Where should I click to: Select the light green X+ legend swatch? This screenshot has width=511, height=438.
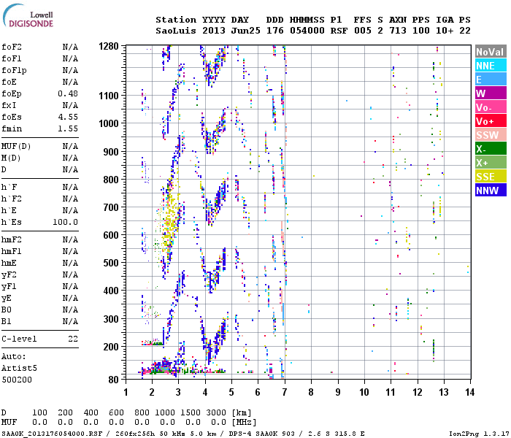coord(491,163)
